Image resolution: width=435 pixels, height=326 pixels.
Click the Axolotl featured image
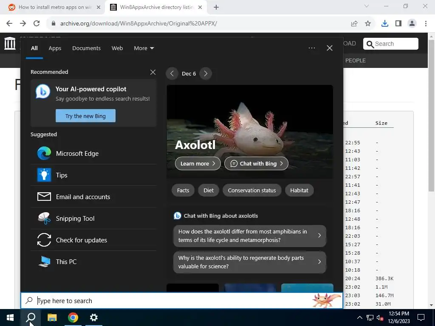250,132
